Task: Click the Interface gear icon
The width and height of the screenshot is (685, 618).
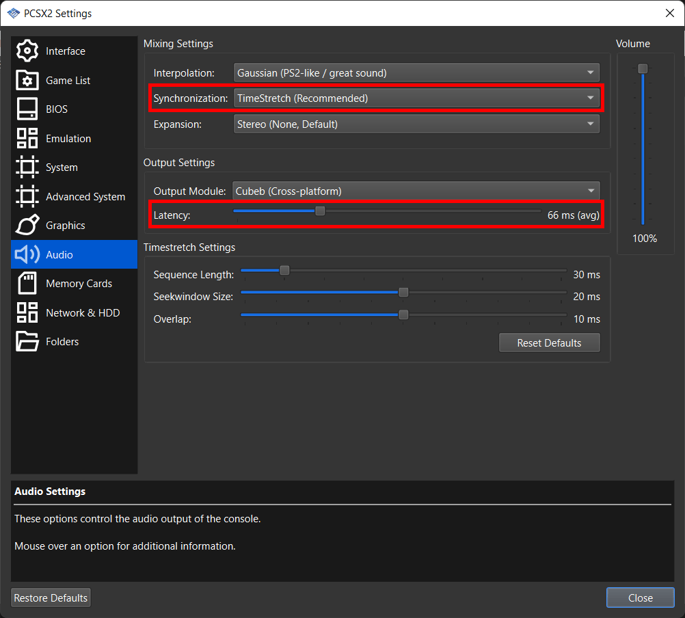Action: click(27, 51)
